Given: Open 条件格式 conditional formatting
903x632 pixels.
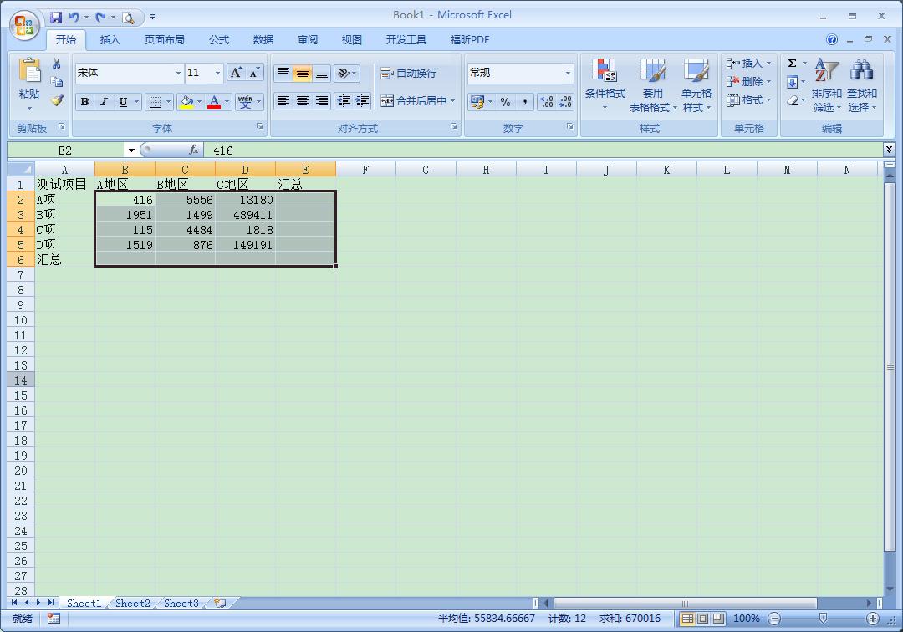Looking at the screenshot, I should coord(605,85).
